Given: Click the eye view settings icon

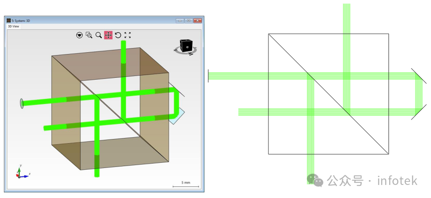Looking at the screenshot, I should pyautogui.click(x=80, y=35).
